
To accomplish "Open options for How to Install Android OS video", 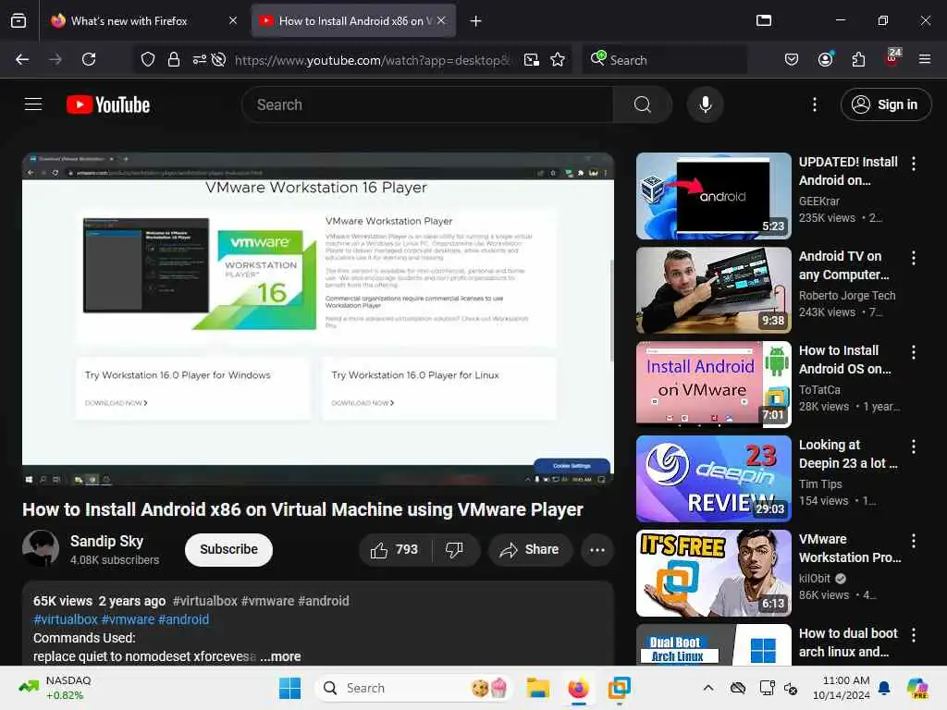I will (x=913, y=352).
